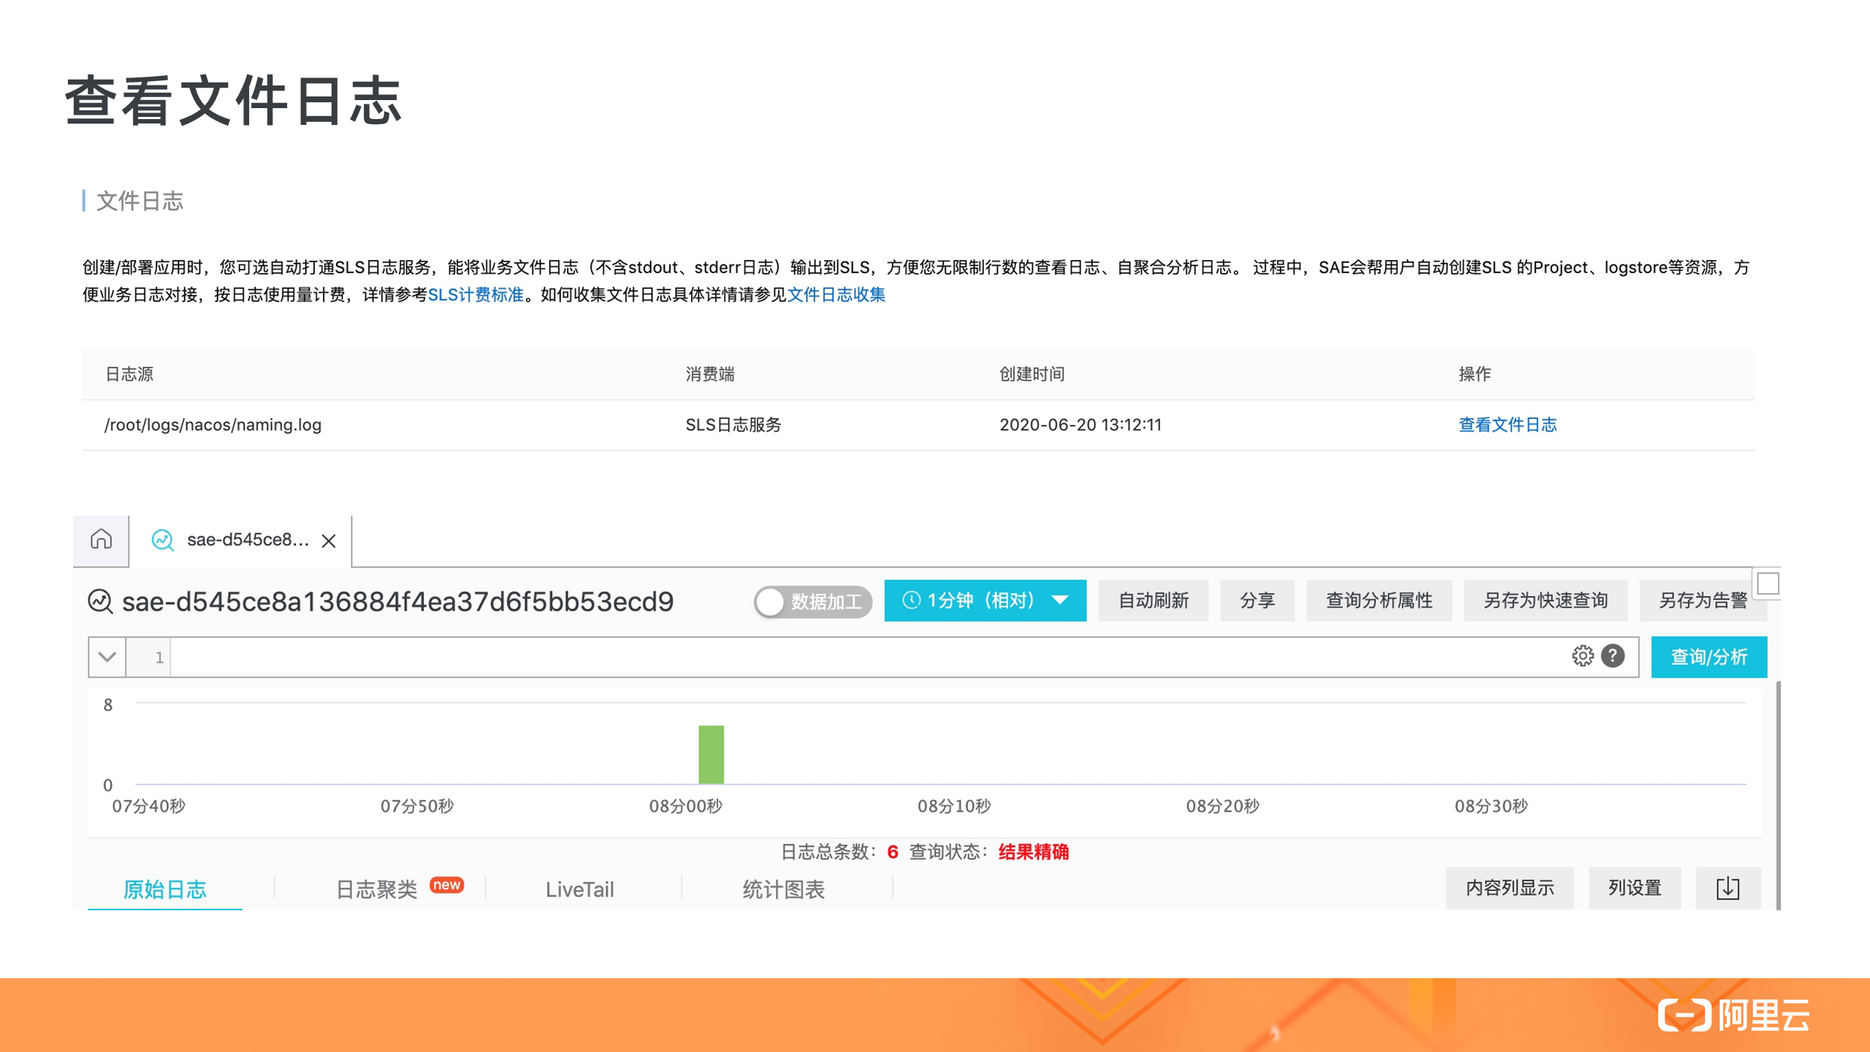The width and height of the screenshot is (1870, 1052).
Task: Run the 查询/分析 query button
Action: pyautogui.click(x=1709, y=656)
